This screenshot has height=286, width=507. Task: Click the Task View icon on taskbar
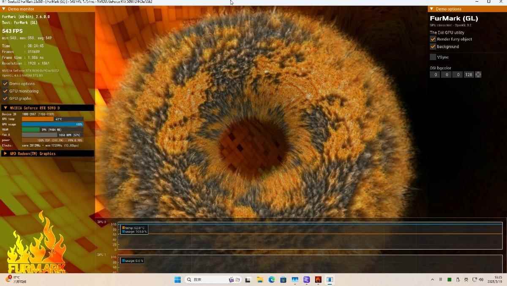click(x=248, y=280)
